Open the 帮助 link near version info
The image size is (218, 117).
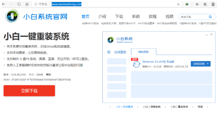(49, 74)
